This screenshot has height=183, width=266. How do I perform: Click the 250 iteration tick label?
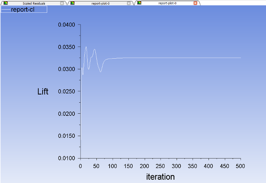[160, 166]
